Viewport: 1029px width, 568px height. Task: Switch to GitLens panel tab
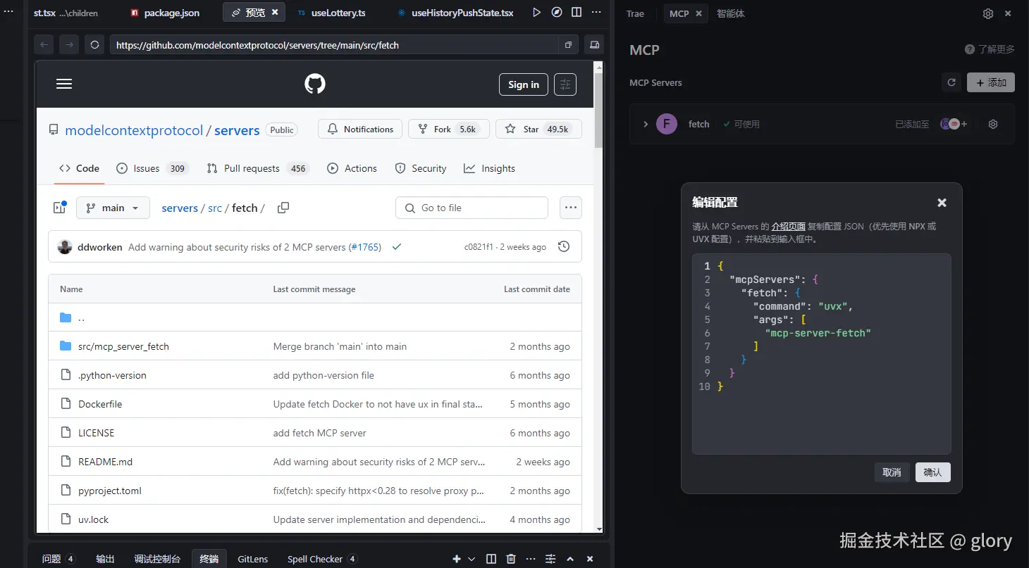[252, 559]
